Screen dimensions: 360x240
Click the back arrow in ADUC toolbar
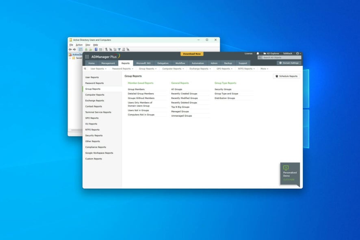point(71,49)
